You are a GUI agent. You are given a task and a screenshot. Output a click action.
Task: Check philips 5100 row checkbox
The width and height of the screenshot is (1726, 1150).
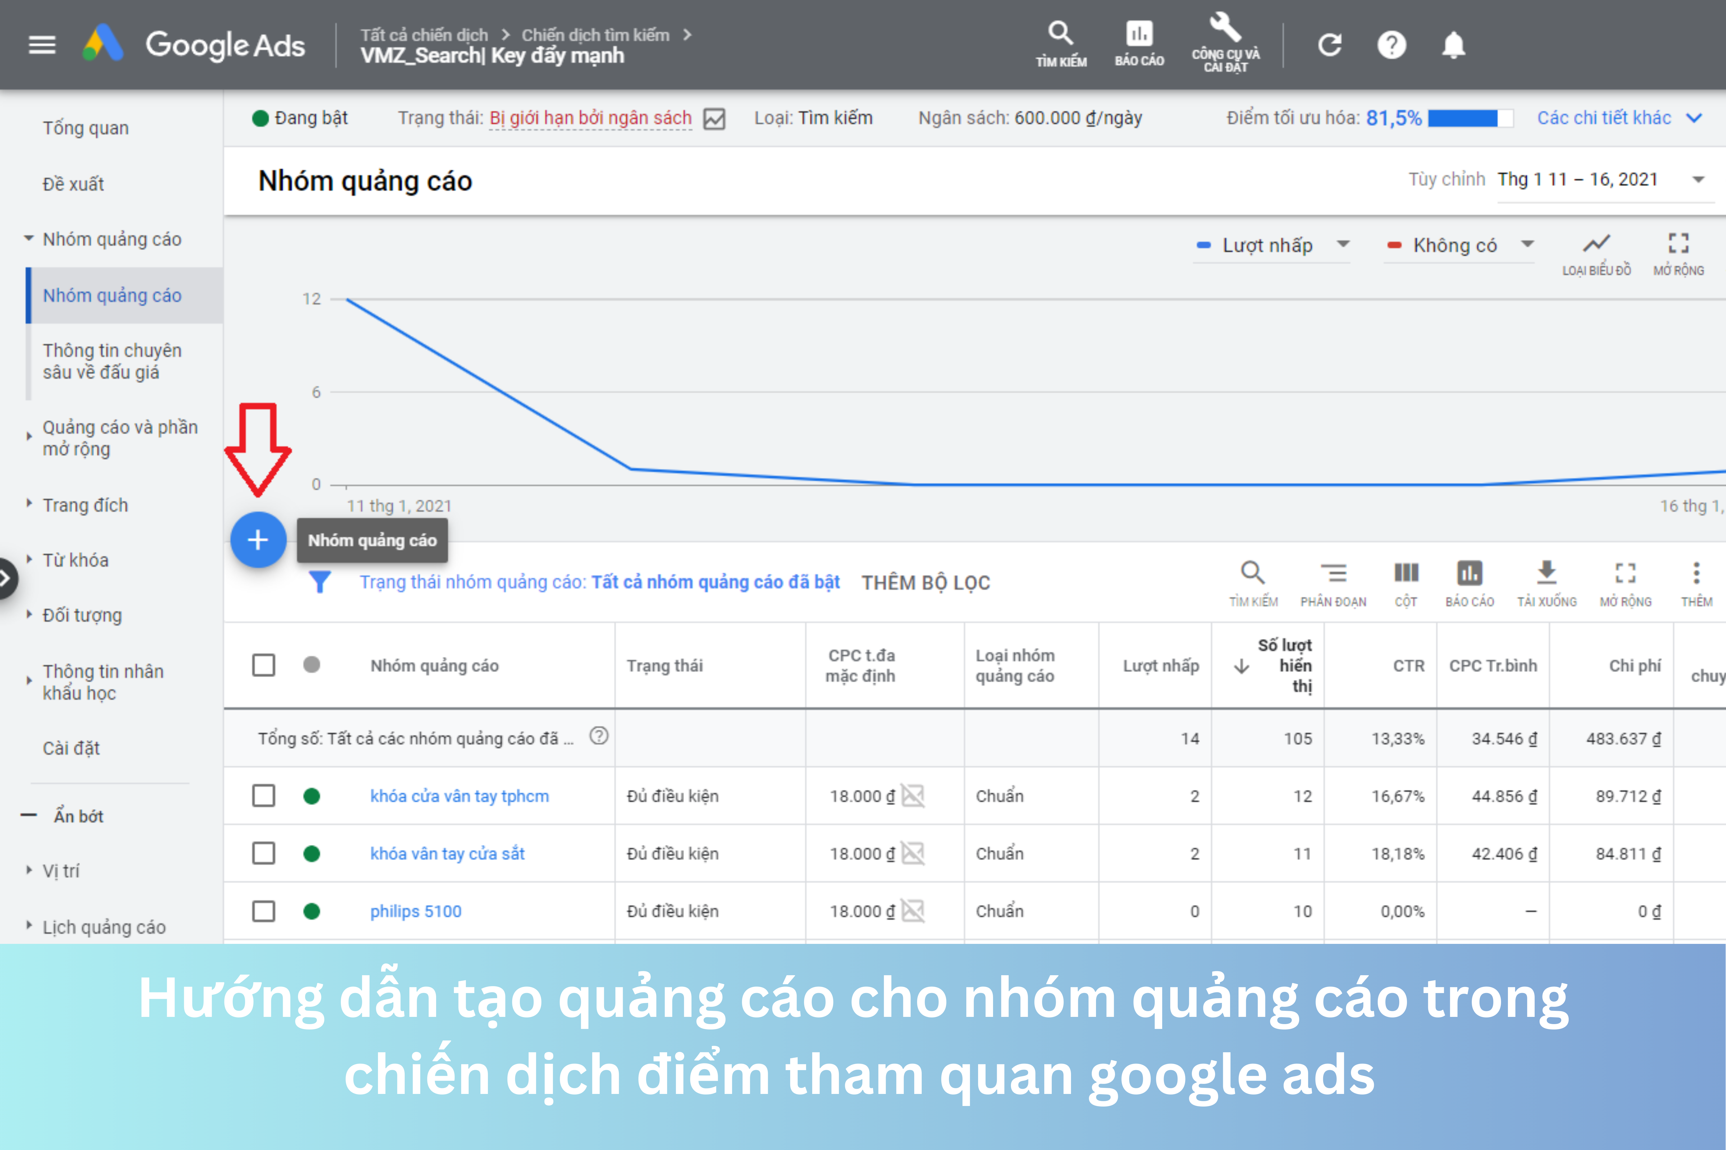264,911
